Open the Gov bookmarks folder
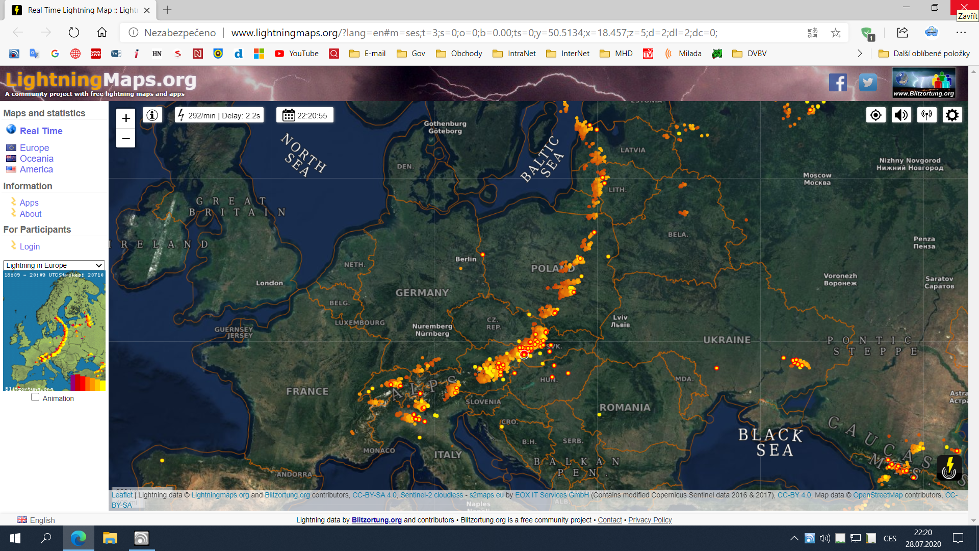Screen dimensions: 979x551 pyautogui.click(x=411, y=54)
